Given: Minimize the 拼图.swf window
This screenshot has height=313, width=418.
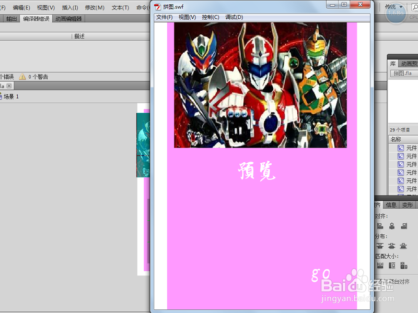Looking at the screenshot, I should (332, 5).
